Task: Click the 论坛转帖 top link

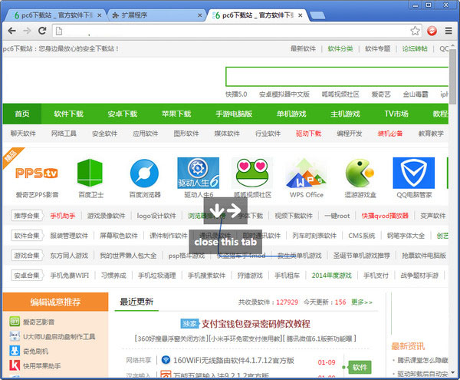Action: (415, 49)
